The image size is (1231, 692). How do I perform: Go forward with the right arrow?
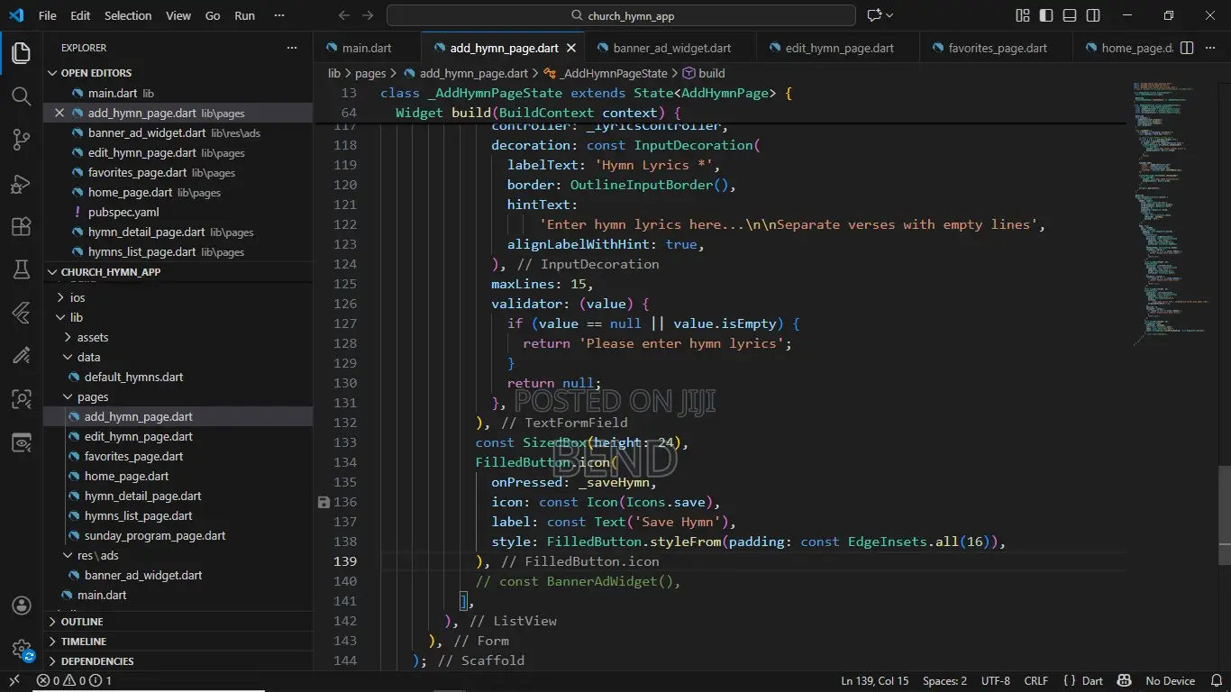[368, 15]
